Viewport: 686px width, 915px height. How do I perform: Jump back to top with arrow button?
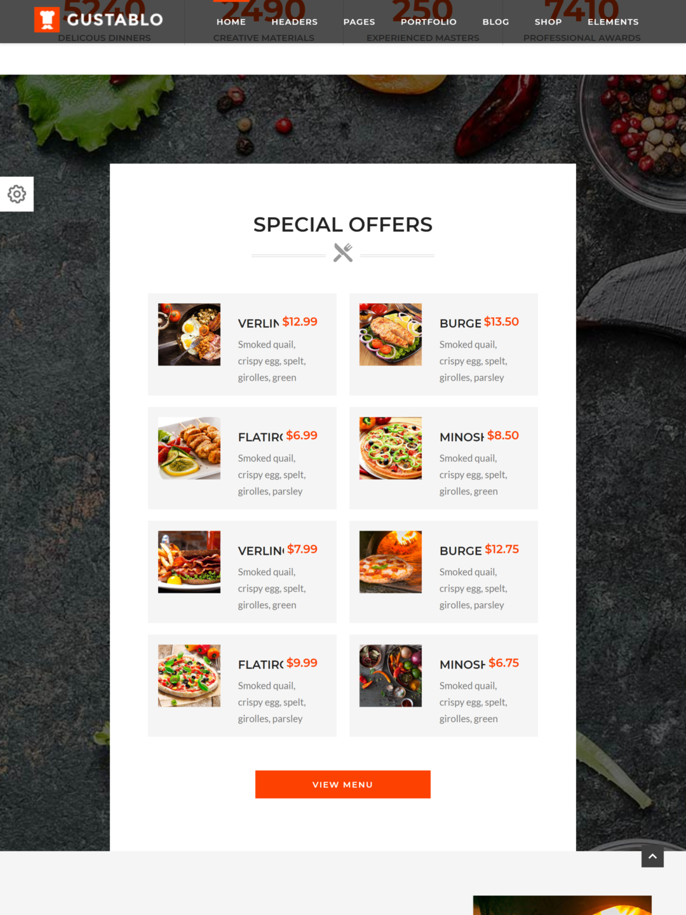click(x=652, y=856)
